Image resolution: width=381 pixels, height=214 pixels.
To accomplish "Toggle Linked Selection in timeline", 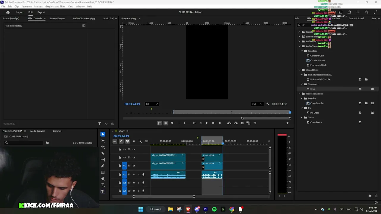I will [127, 141].
